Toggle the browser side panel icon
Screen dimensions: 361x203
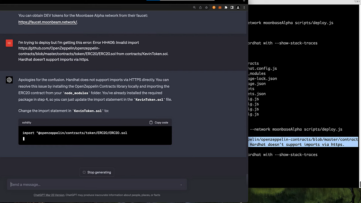click(232, 7)
